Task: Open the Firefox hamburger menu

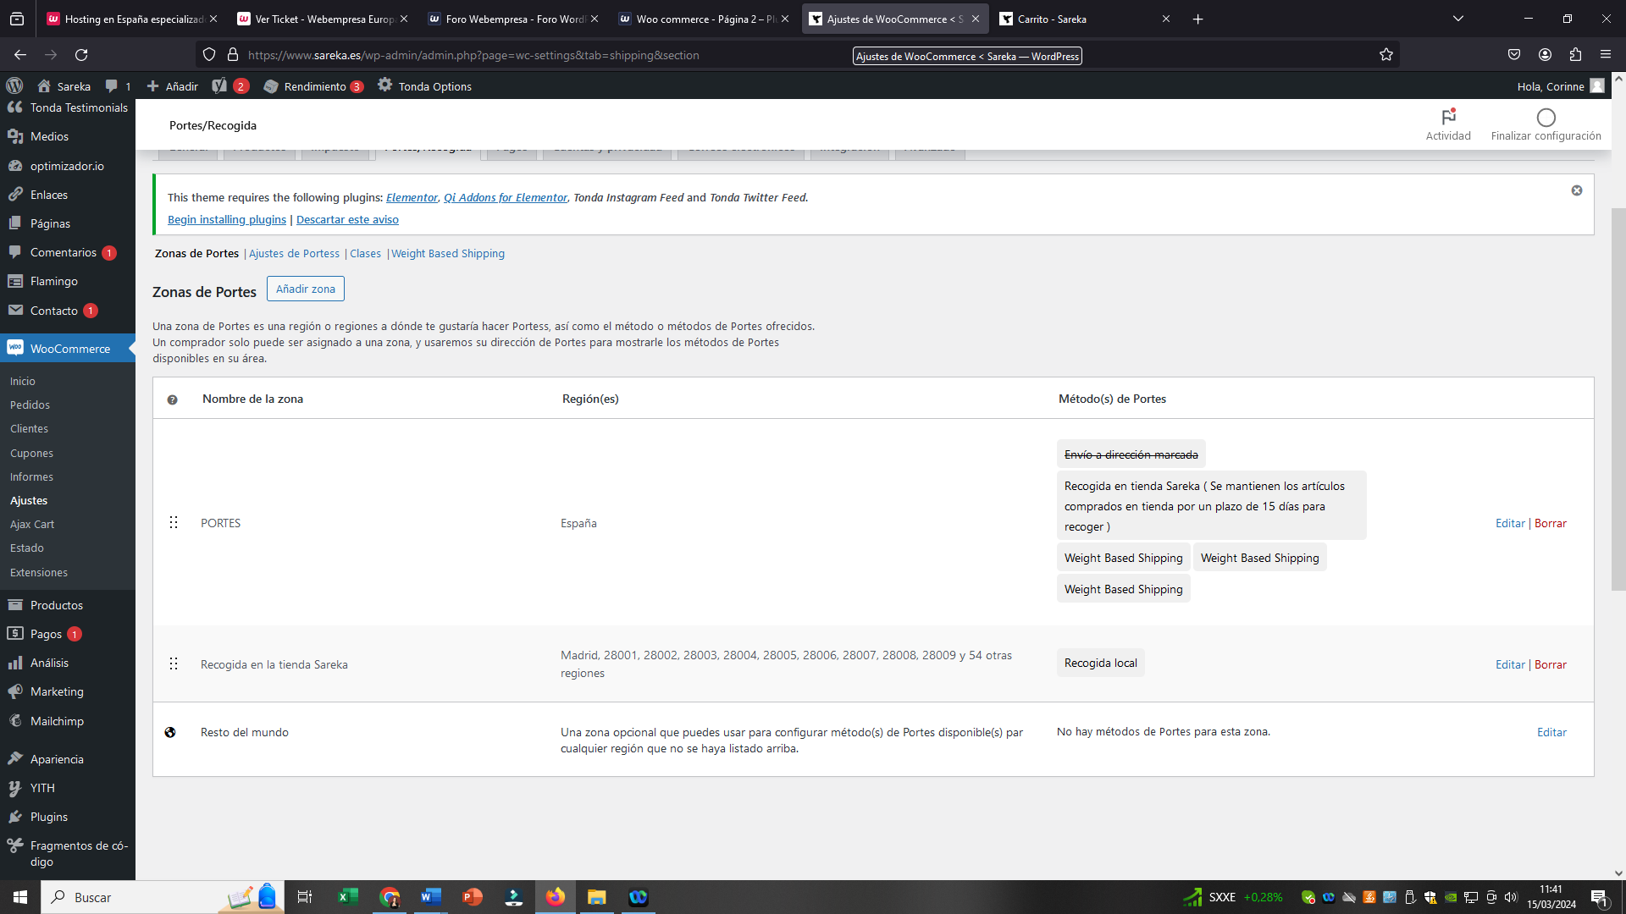Action: click(x=1606, y=55)
